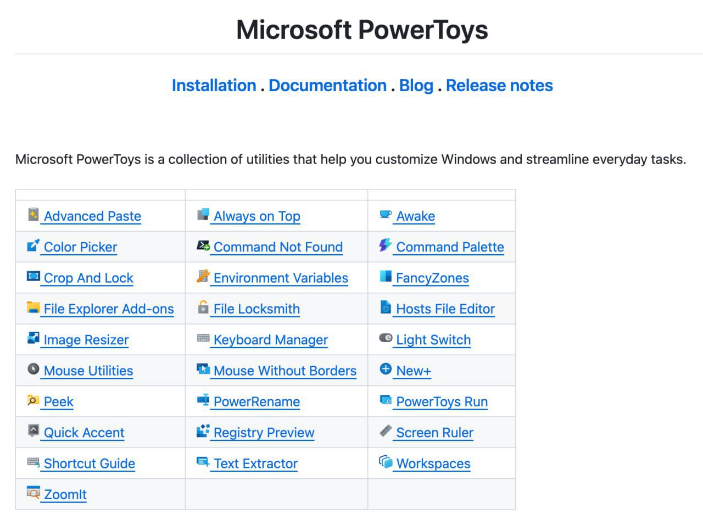The image size is (703, 520).
Task: Click the Advanced Paste icon
Action: (x=34, y=215)
